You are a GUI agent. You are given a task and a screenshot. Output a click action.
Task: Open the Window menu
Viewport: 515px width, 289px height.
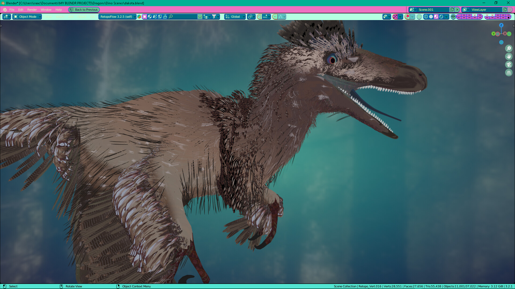click(x=46, y=10)
